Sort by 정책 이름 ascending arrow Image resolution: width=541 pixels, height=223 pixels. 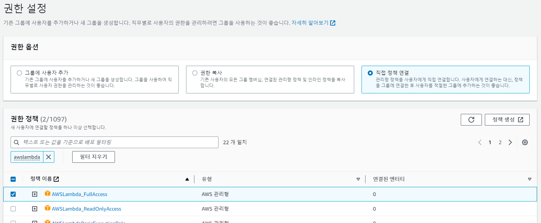[x=187, y=179]
